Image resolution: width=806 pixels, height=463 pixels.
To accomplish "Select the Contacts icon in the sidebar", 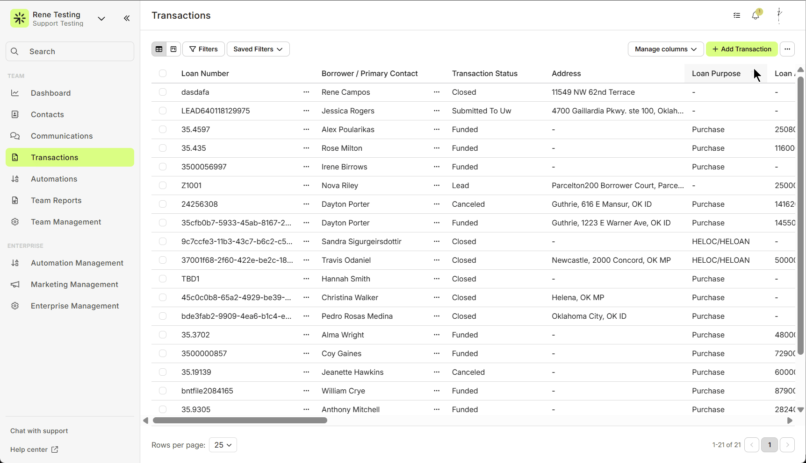I will click(15, 114).
